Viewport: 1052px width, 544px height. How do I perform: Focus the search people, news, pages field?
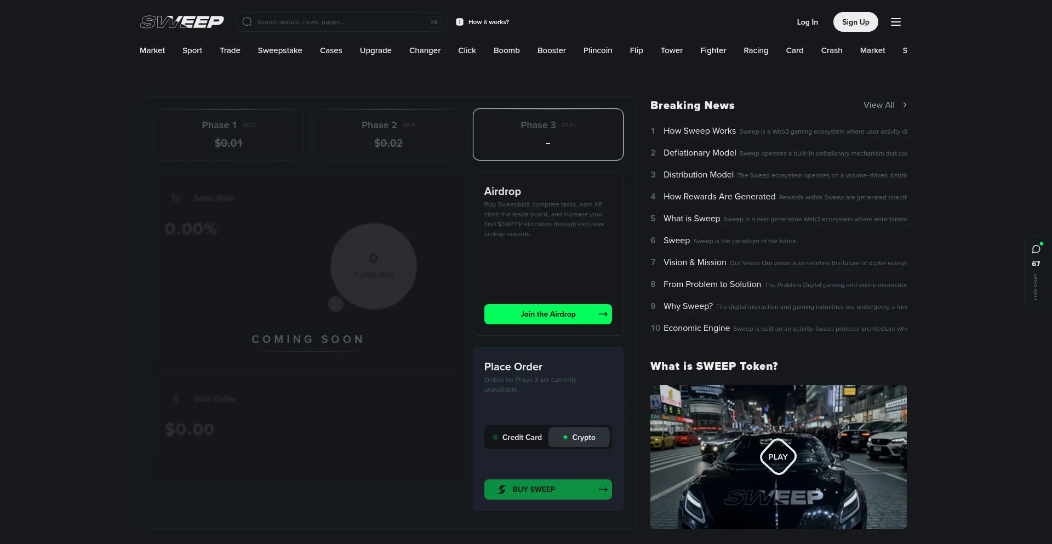pos(341,22)
